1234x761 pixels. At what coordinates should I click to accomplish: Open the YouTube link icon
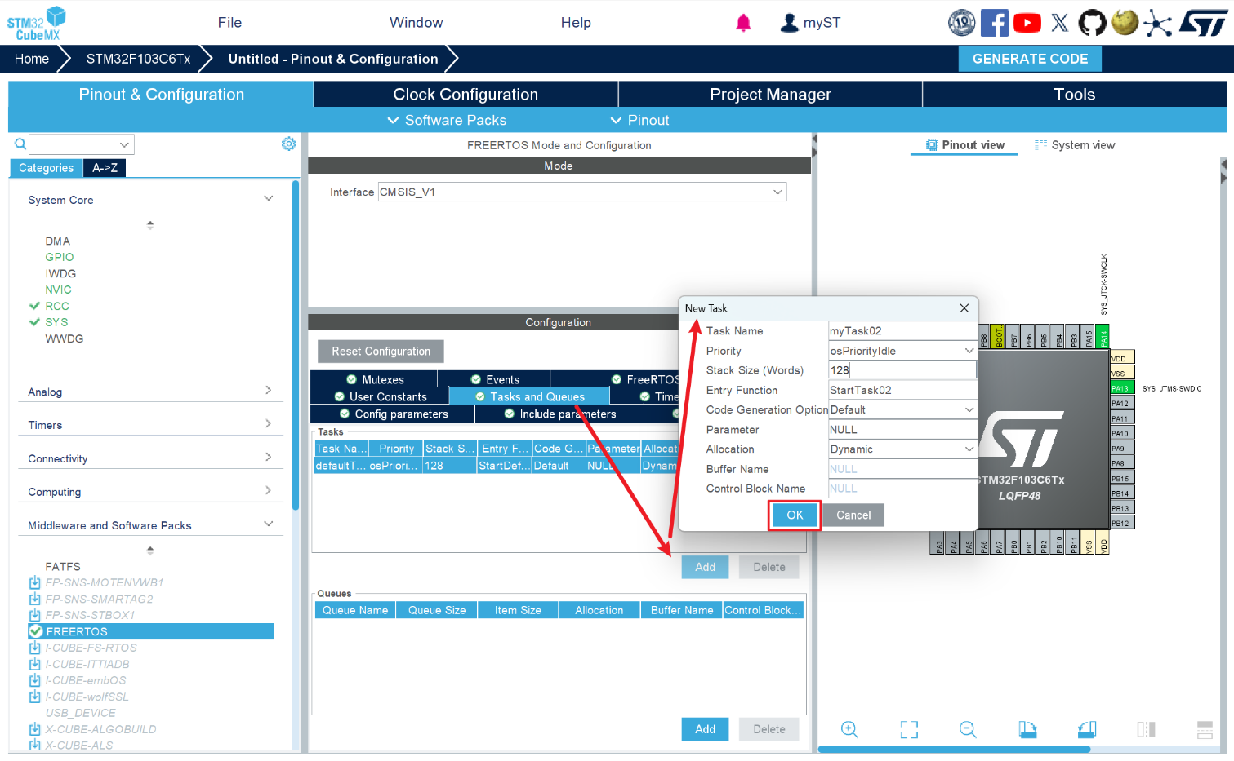click(x=1027, y=23)
